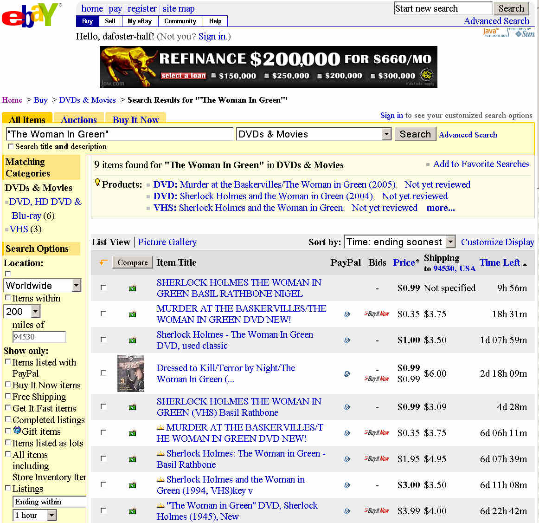Open the Sell menu tab

tap(110, 21)
